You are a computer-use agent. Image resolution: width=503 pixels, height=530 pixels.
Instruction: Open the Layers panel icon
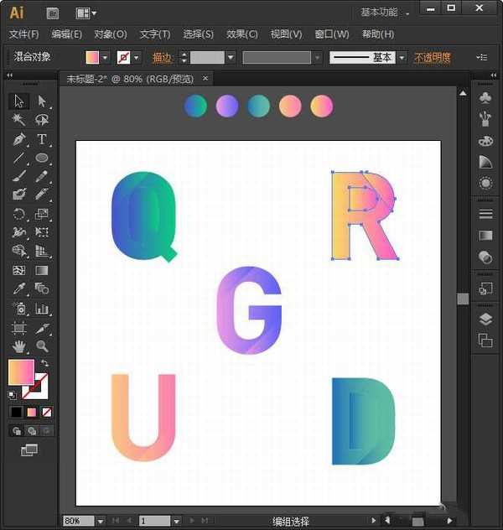click(x=485, y=320)
